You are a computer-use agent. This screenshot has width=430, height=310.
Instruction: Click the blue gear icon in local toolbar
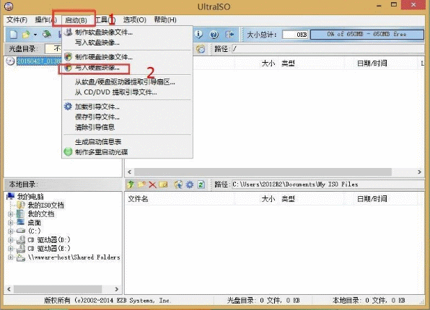(x=190, y=184)
